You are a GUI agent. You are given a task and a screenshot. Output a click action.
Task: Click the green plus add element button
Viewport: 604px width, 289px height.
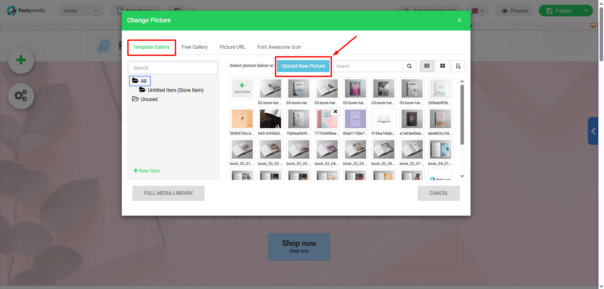[x=21, y=60]
